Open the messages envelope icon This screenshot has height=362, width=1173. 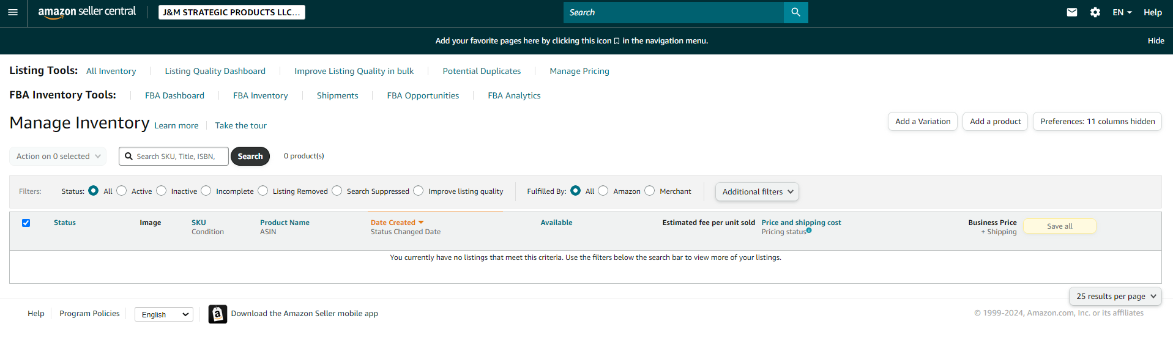tap(1072, 12)
